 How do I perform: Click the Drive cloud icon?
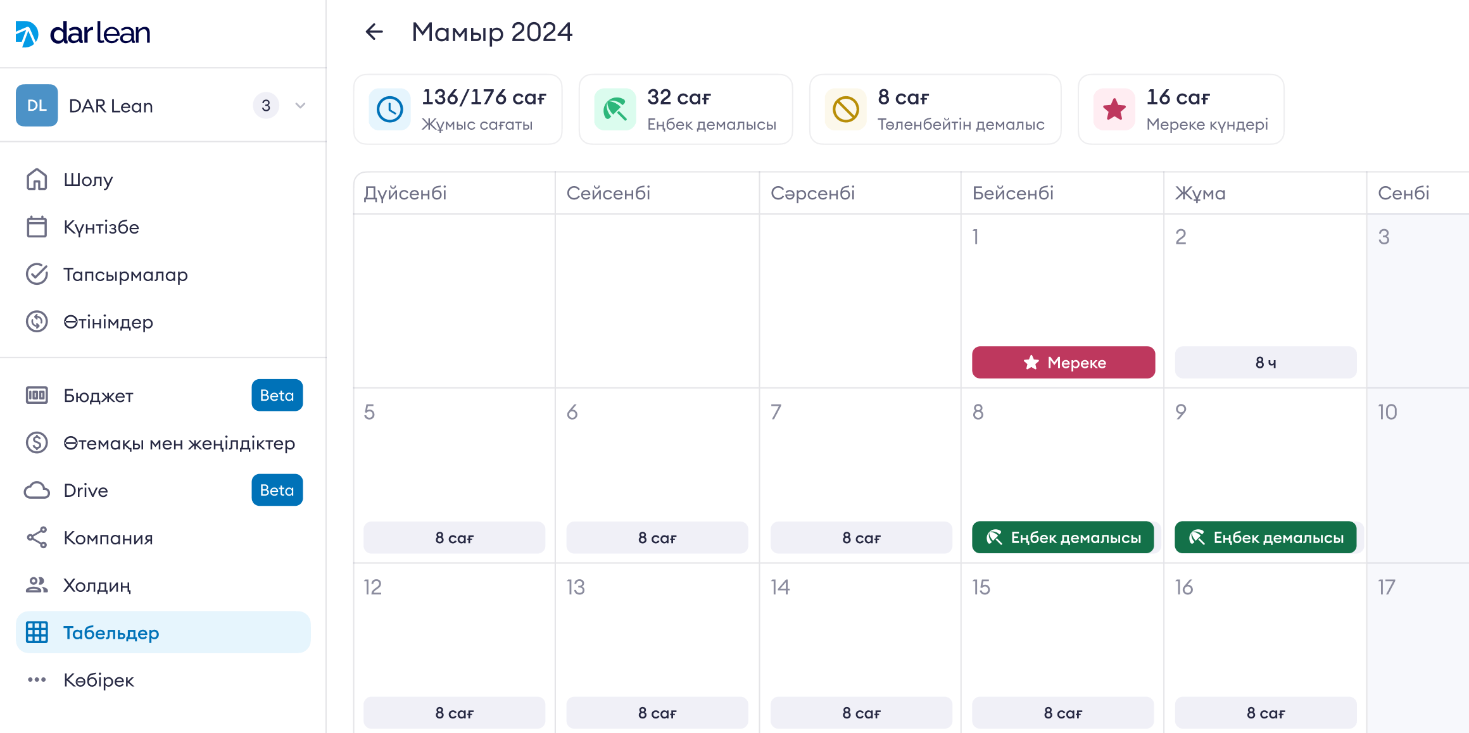(x=37, y=491)
